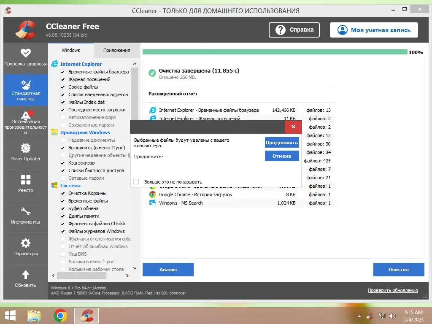Switch to the Windows tab
This screenshot has height=324, width=432.
pyautogui.click(x=71, y=50)
